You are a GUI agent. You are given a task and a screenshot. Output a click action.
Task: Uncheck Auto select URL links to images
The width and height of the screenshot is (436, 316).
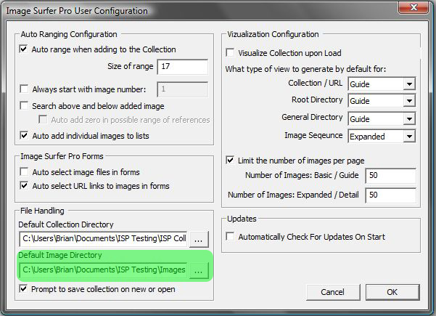coord(24,186)
